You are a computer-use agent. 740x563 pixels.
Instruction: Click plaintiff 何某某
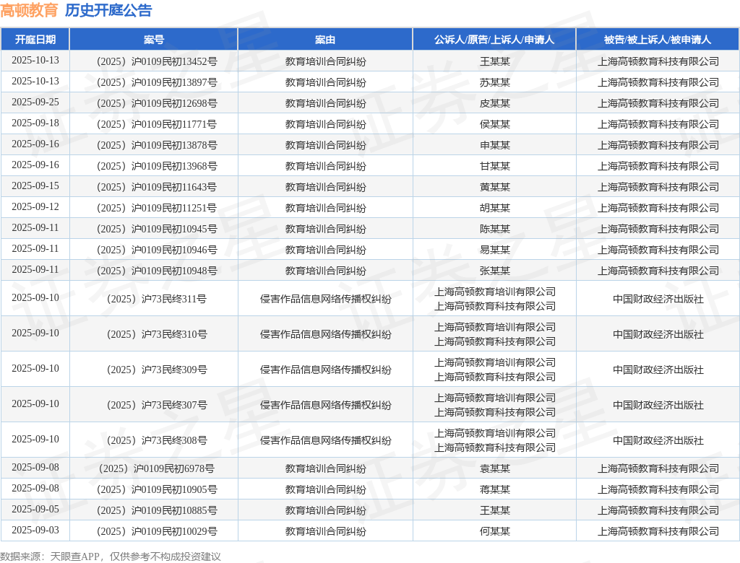pyautogui.click(x=494, y=531)
